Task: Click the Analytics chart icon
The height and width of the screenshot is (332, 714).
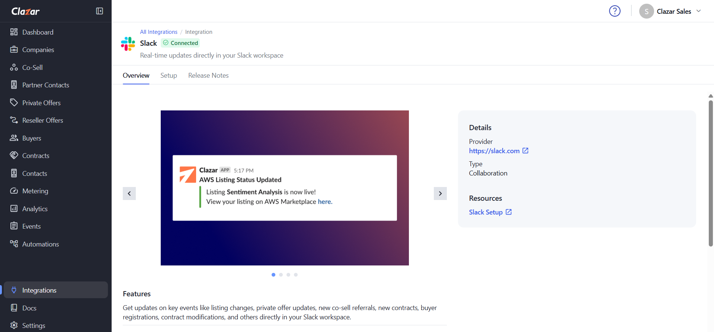Action: pyautogui.click(x=14, y=209)
